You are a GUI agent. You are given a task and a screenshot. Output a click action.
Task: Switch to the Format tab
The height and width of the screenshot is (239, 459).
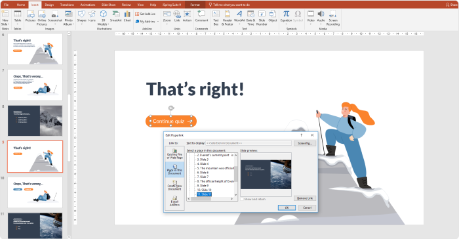point(195,5)
